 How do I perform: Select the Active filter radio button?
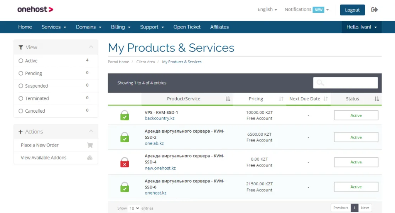tap(21, 61)
